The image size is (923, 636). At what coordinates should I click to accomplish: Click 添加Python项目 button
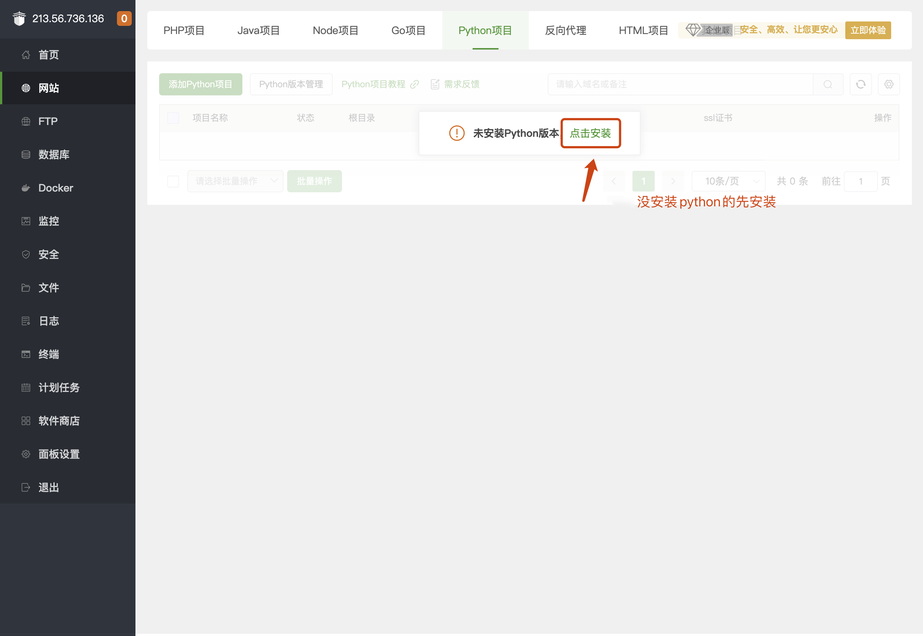[201, 84]
